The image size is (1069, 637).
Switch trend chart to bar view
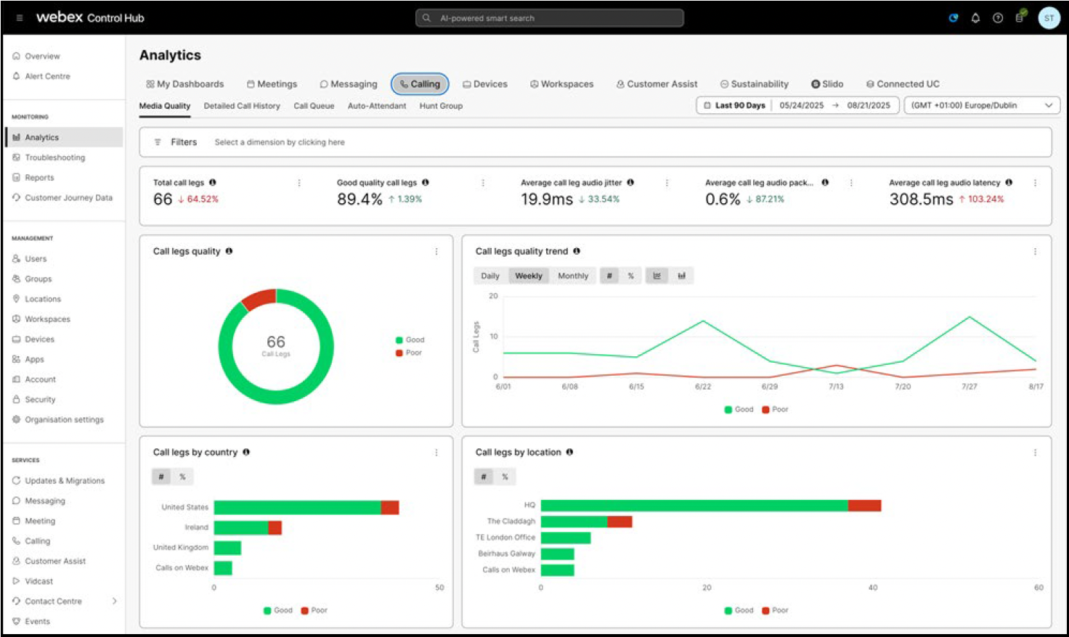[x=681, y=276]
